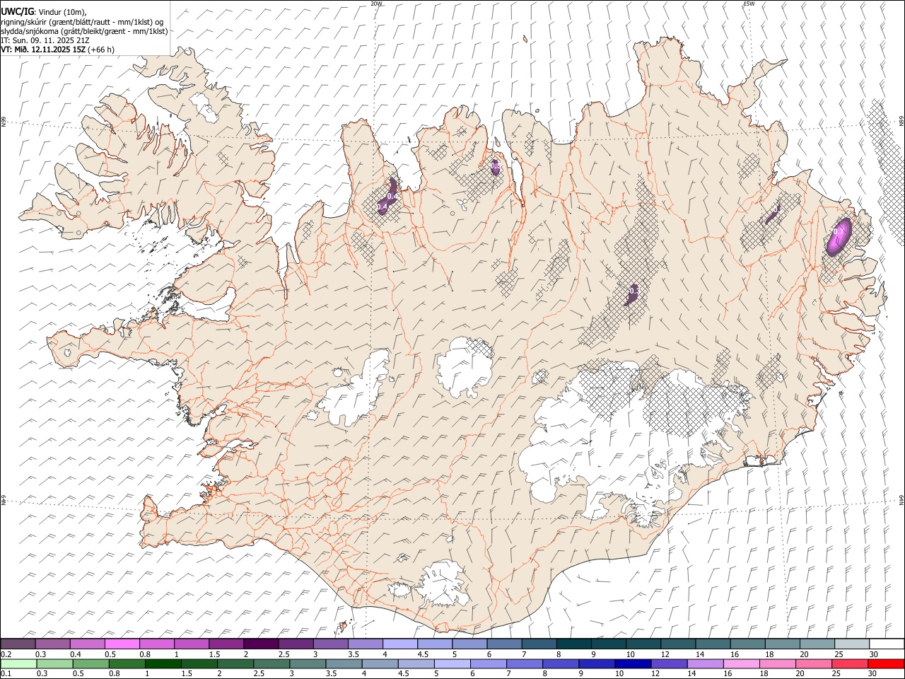Pick the lower scale violet swatch between 12 and 14
905x679 pixels.
(668, 663)
